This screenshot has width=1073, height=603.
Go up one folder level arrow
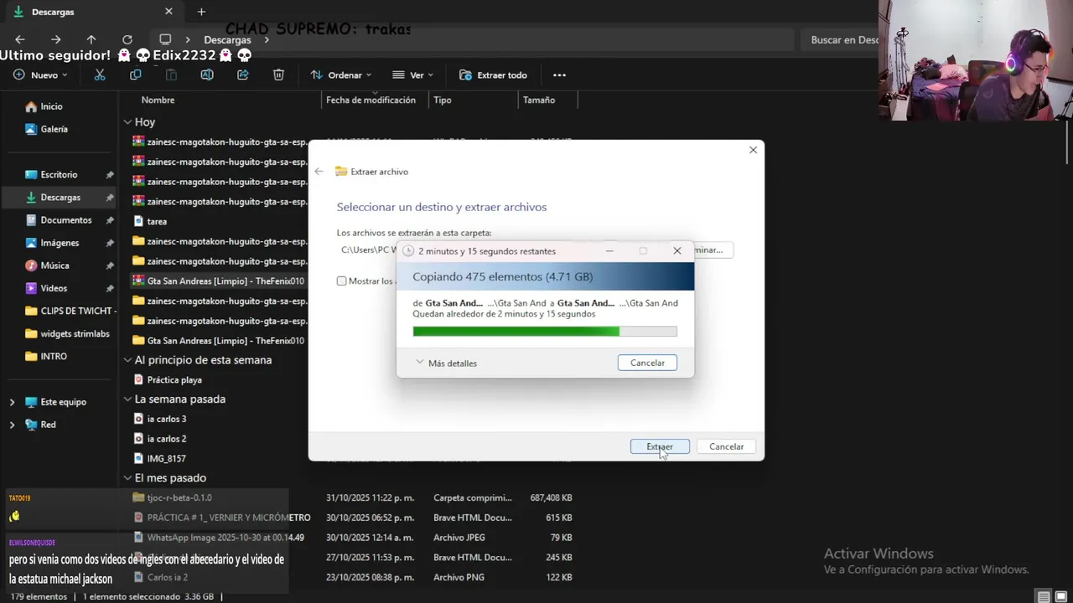coord(91,39)
